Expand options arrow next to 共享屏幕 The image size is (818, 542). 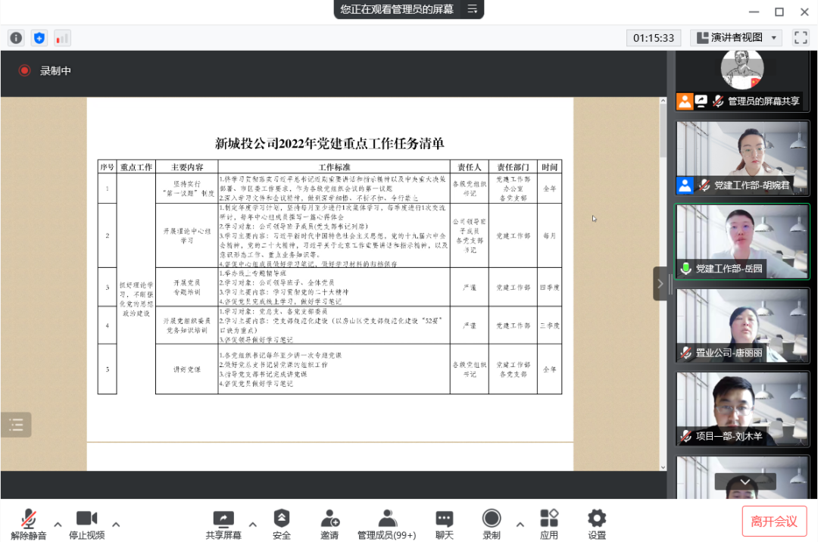[253, 524]
